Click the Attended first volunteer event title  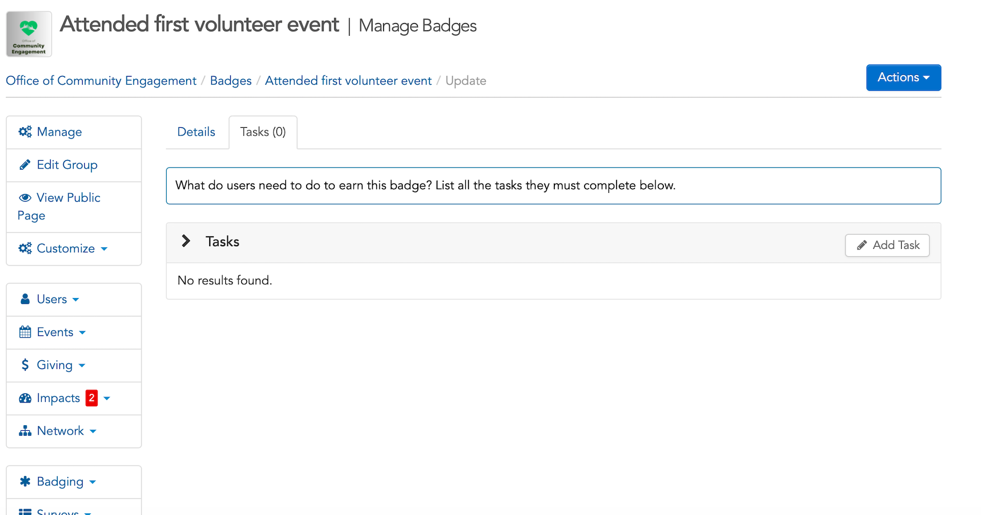[200, 25]
